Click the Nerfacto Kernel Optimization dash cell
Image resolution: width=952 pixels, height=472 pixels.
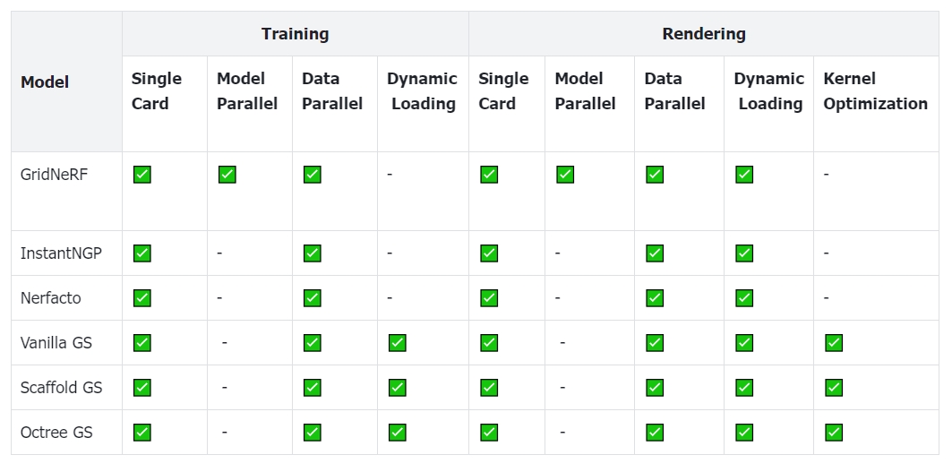click(826, 298)
